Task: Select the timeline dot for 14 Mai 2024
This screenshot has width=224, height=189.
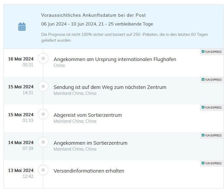Action: point(43,142)
